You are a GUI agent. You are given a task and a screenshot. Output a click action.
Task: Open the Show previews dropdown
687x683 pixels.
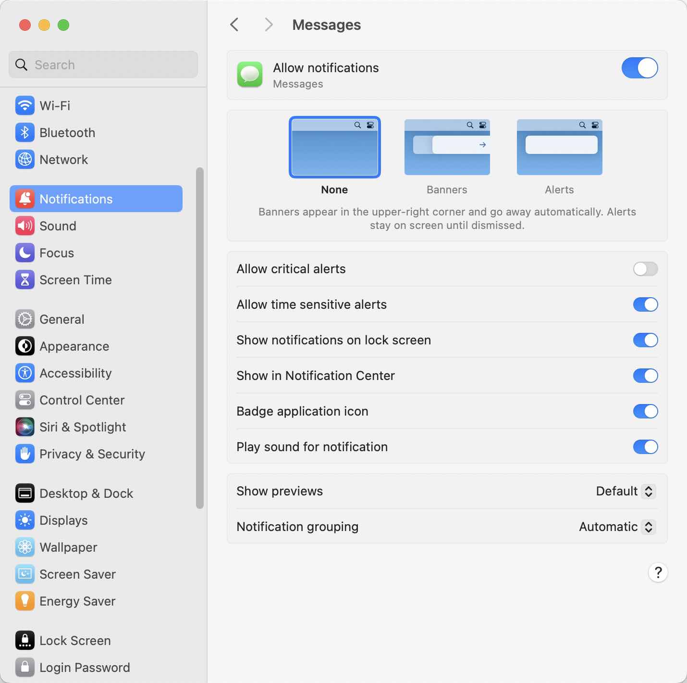click(x=626, y=491)
